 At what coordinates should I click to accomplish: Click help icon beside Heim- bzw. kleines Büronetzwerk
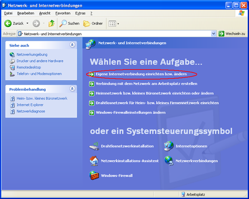(12, 99)
